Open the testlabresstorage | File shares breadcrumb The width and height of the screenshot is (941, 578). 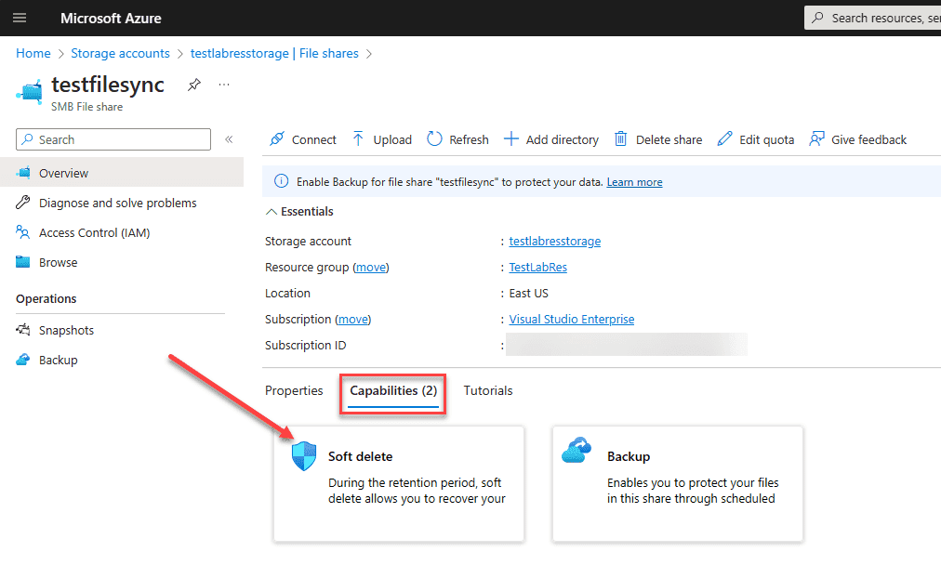tap(274, 53)
